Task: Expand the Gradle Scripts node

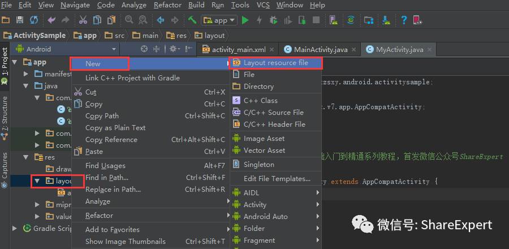Action: pos(15,228)
